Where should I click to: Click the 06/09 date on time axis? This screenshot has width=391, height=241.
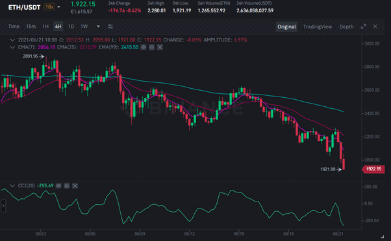[x=140, y=234]
